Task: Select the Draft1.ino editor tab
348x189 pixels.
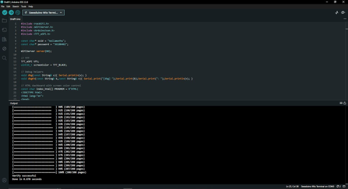Action: pos(15,19)
